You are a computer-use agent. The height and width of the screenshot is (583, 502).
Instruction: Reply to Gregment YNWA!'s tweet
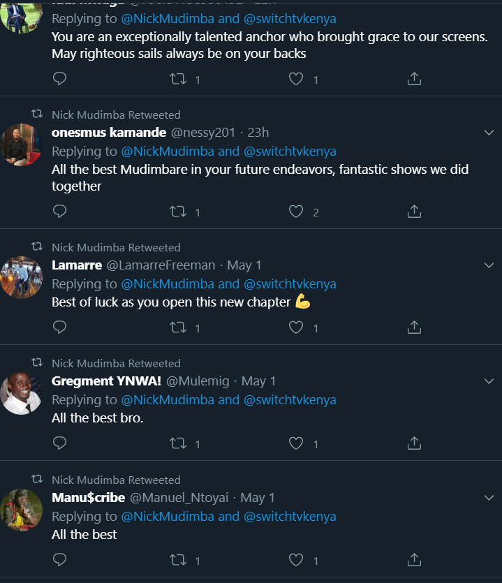click(60, 443)
